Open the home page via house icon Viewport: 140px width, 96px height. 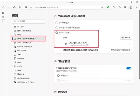click(20, 7)
